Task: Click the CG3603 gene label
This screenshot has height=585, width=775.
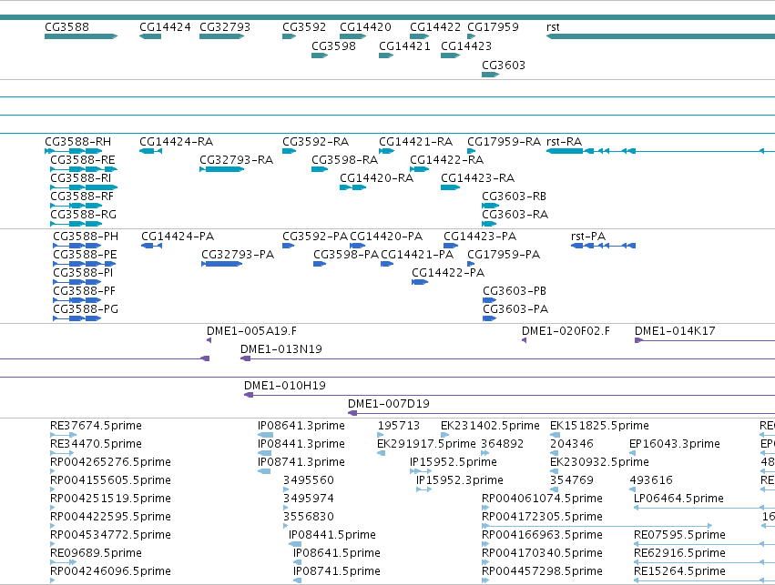Action: [x=503, y=66]
